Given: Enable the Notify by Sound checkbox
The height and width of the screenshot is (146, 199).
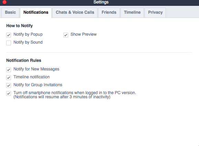Looking at the screenshot, I should click(x=9, y=43).
